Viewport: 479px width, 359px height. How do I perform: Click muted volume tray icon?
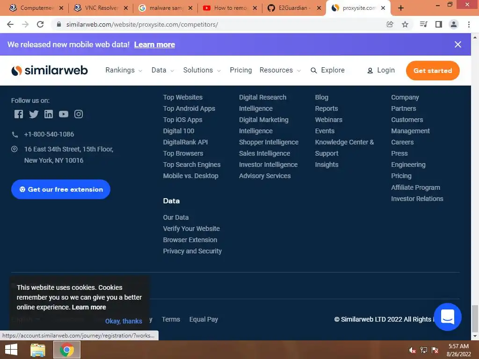pyautogui.click(x=413, y=350)
